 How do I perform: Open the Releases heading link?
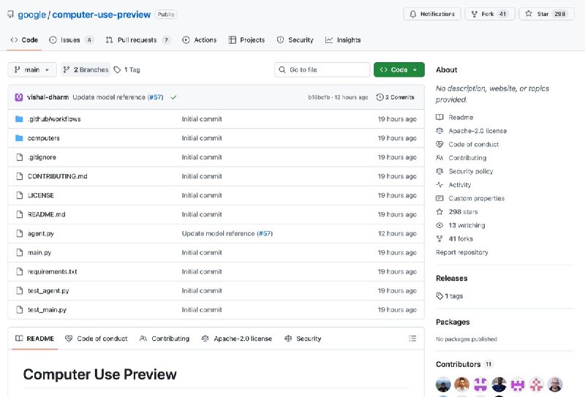click(451, 279)
